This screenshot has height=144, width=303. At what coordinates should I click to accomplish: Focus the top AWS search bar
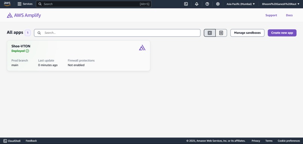click(x=94, y=4)
